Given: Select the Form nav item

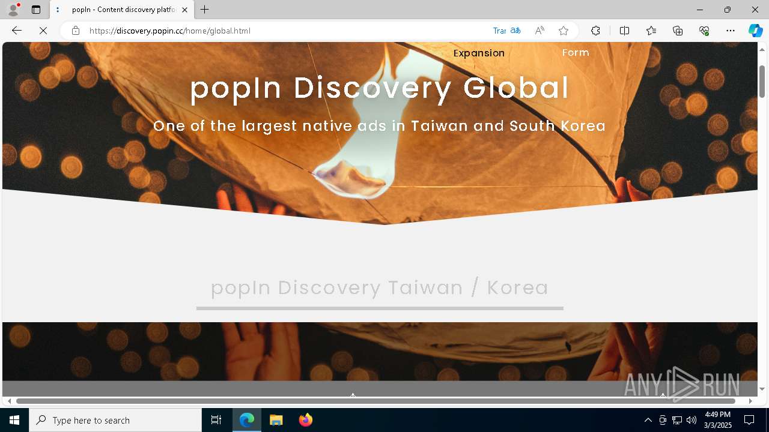Looking at the screenshot, I should coord(576,53).
